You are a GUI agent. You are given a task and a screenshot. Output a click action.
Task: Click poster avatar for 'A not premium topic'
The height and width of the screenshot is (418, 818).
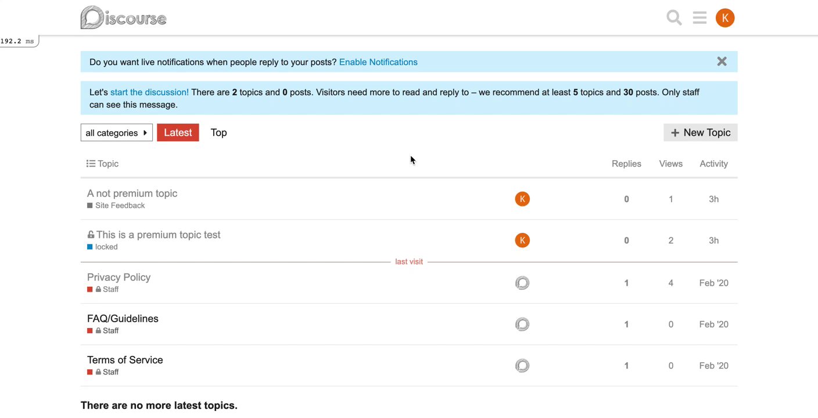tap(522, 199)
